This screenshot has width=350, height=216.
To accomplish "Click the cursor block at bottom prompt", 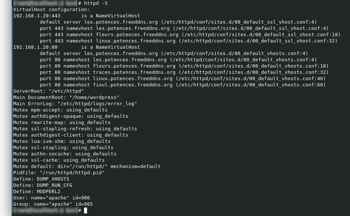I will click(86, 210).
